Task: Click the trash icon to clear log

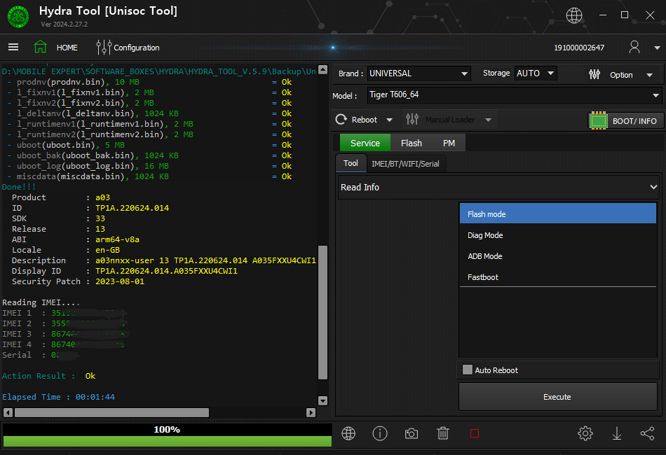Action: pos(443,433)
